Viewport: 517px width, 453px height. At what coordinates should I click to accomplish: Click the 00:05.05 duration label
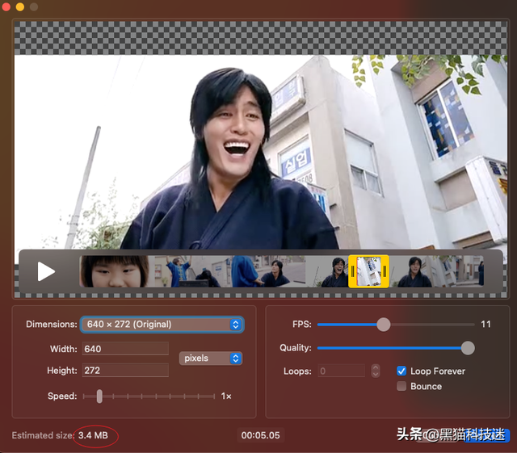(260, 435)
